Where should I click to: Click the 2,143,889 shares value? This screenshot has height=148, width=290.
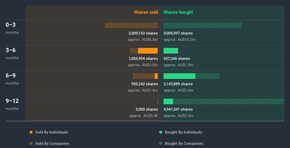coord(178,84)
